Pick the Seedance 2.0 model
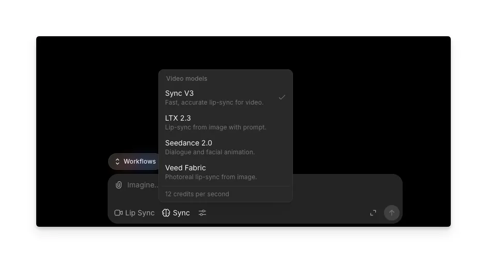This screenshot has width=487, height=263. click(x=226, y=148)
